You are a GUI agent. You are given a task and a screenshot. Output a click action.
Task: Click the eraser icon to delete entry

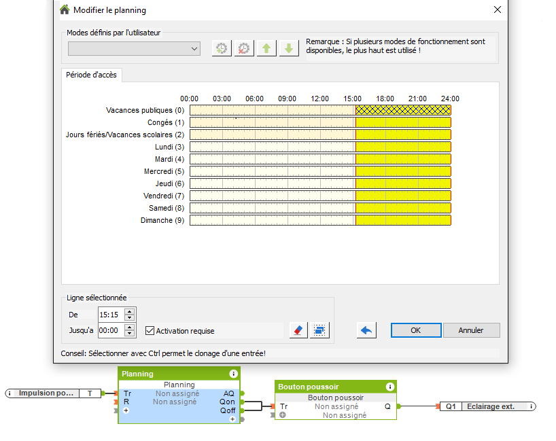click(x=298, y=330)
